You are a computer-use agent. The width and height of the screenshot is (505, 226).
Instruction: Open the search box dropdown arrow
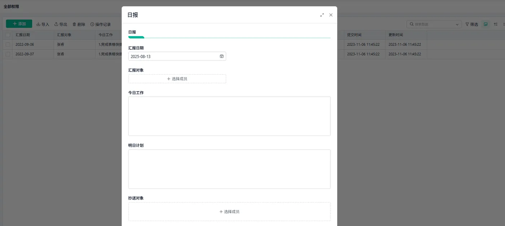457,25
